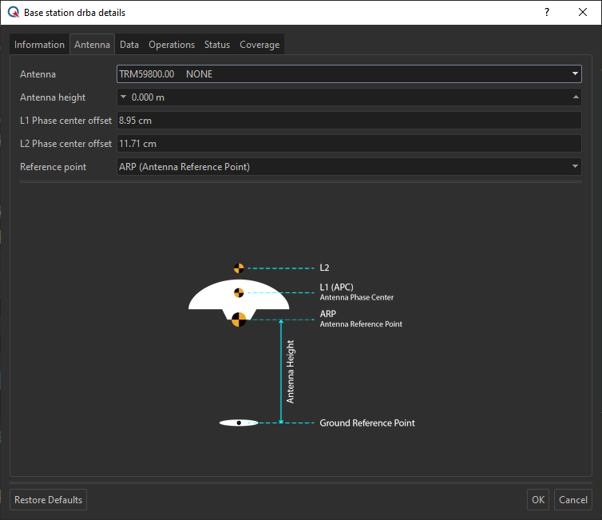Decrease antenna height with the down arrow
The height and width of the screenshot is (520, 602).
pos(123,97)
